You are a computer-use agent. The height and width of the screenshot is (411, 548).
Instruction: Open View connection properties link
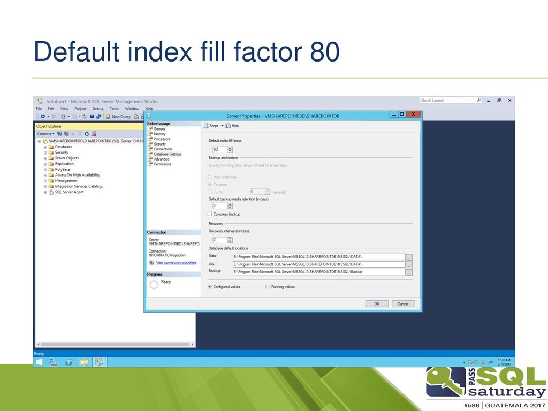point(176,262)
